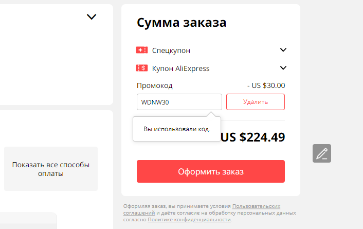Expand the Спецкупон chevron arrow
363x229 pixels.
point(283,50)
